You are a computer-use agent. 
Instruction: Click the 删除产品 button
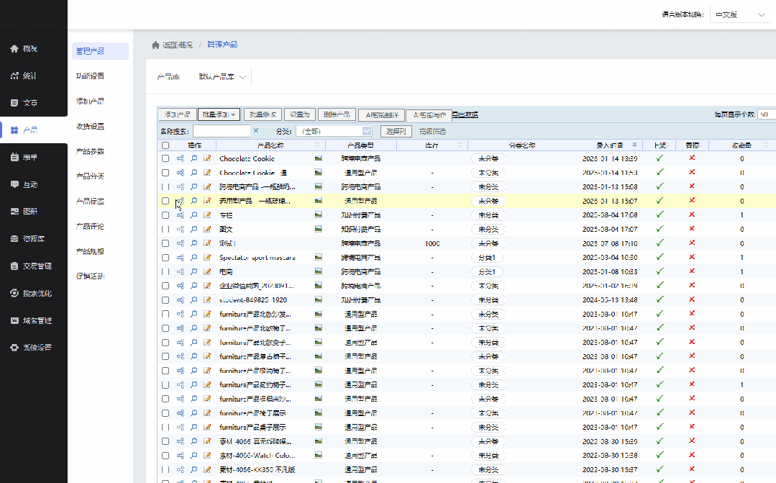click(336, 114)
